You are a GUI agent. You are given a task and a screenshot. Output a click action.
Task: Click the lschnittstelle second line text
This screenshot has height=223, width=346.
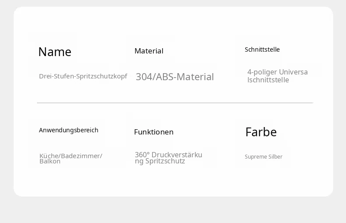[x=268, y=80]
